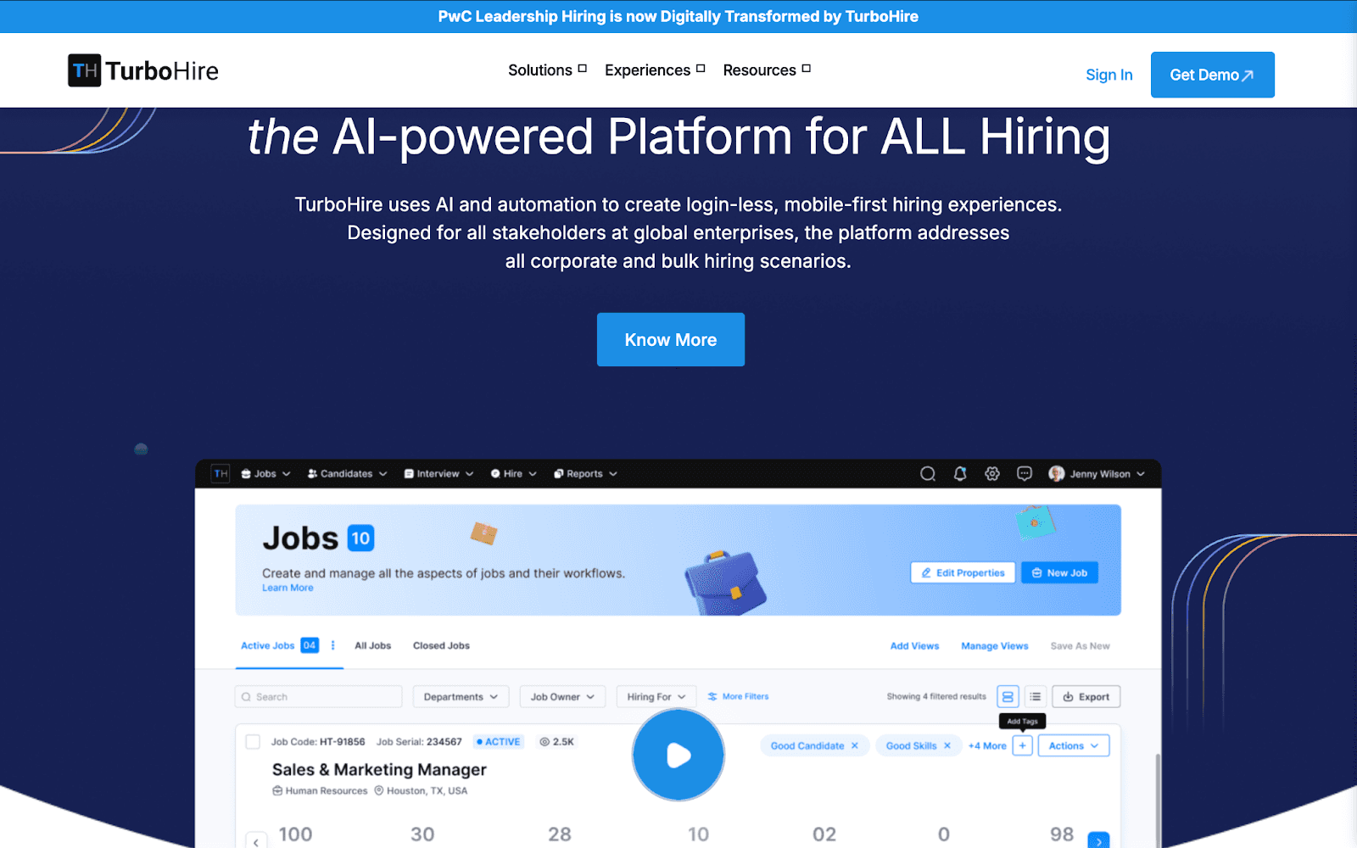
Task: Open the Active Jobs three-dot options
Action: pyautogui.click(x=332, y=646)
